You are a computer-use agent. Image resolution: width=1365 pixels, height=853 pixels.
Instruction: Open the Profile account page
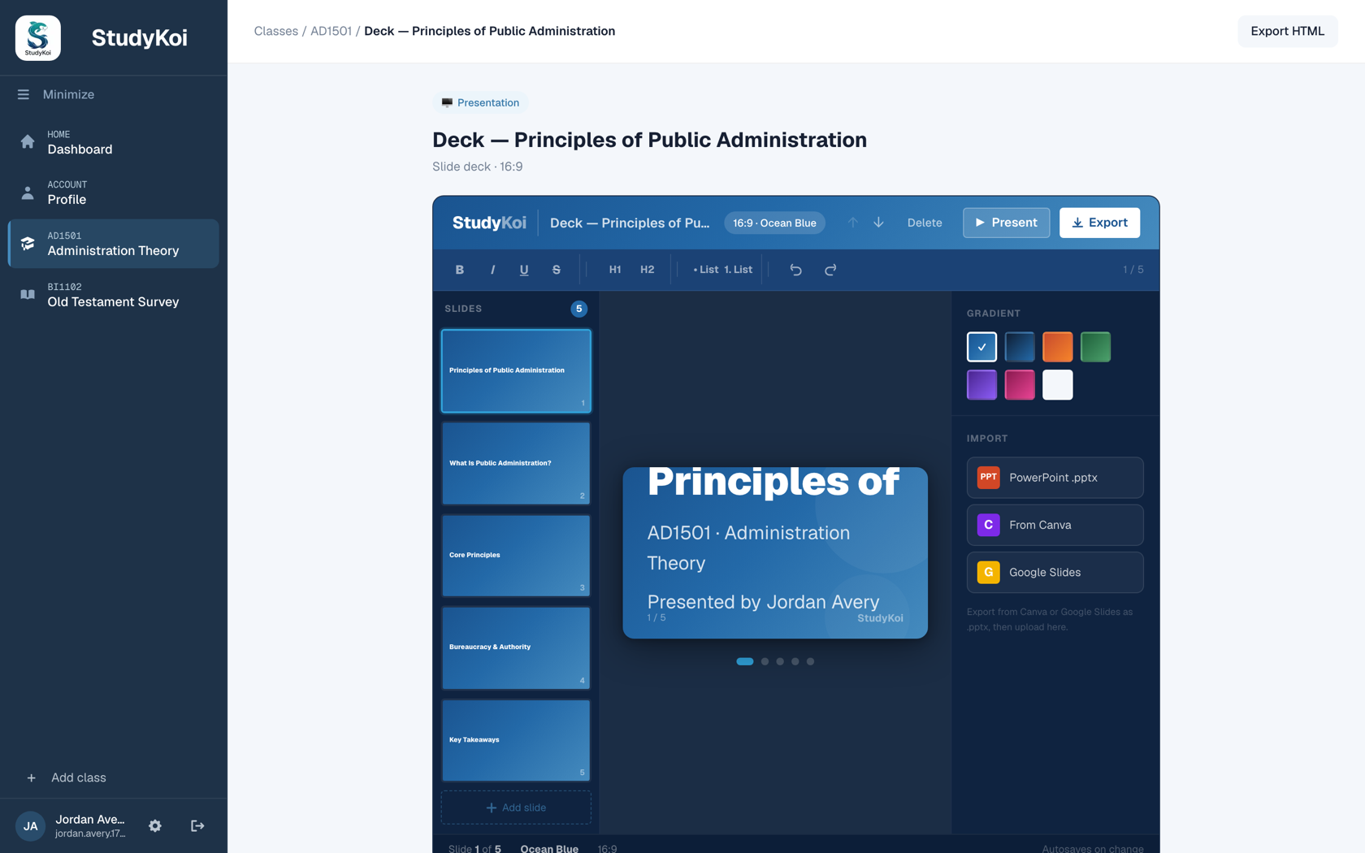114,193
